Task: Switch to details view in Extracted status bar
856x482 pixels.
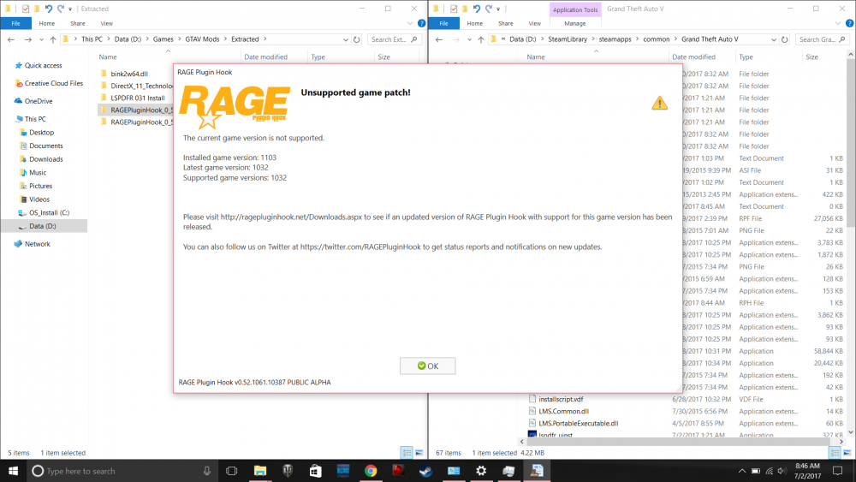Action: coord(407,453)
